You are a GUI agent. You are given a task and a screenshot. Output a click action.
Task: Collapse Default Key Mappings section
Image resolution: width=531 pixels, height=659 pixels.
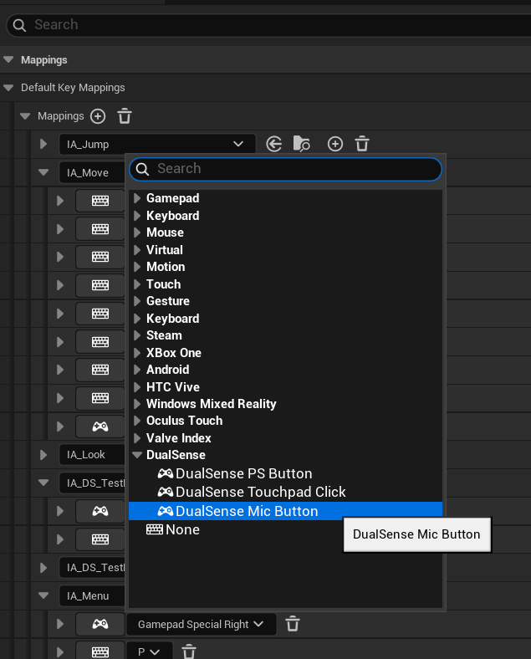[8, 88]
